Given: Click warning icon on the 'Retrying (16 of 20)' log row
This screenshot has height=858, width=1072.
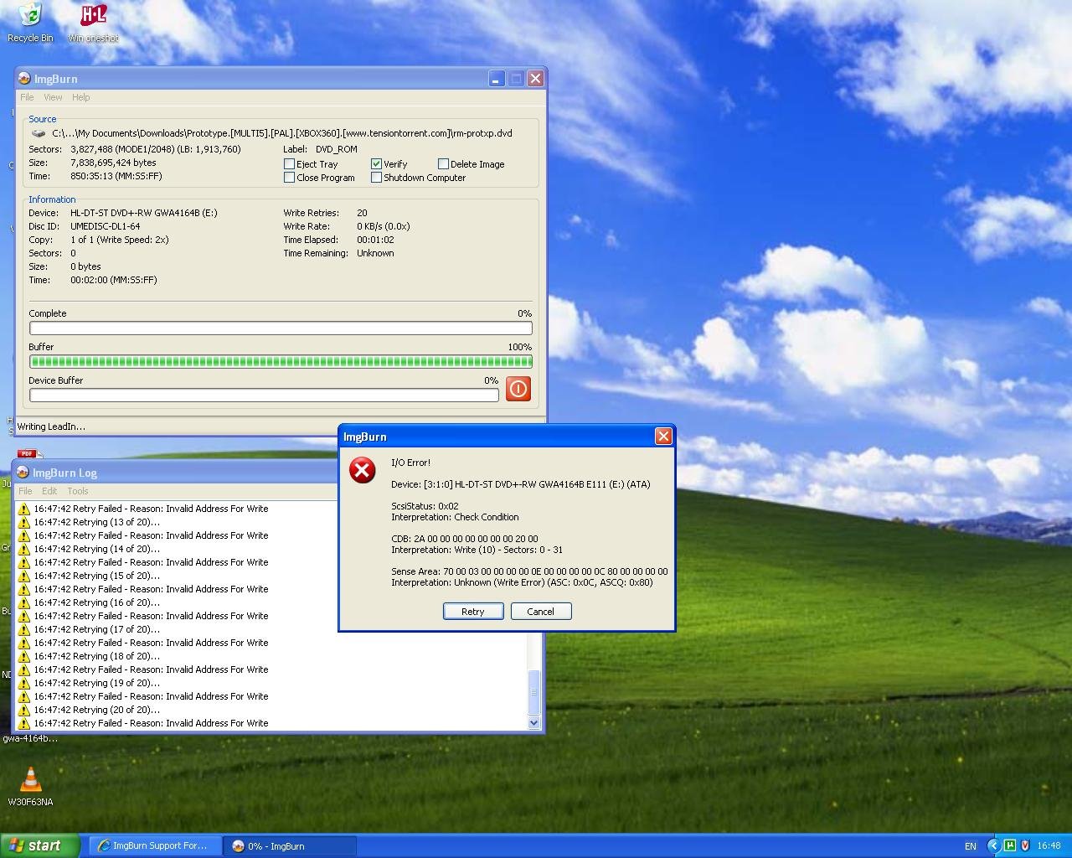Looking at the screenshot, I should pyautogui.click(x=23, y=602).
